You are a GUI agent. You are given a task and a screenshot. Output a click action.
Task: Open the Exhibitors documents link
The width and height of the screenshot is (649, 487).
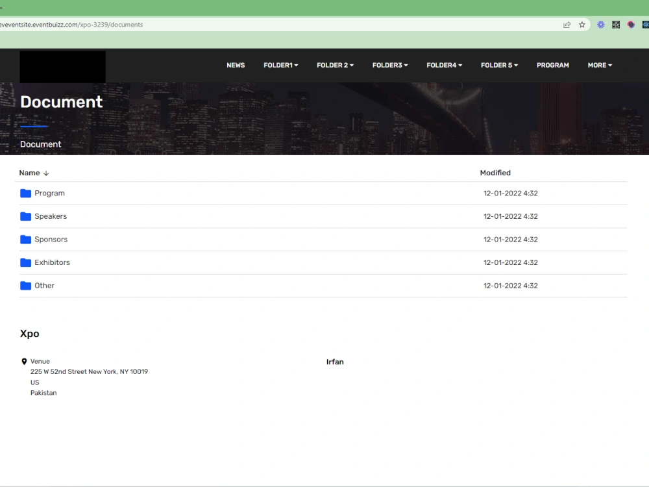click(x=53, y=262)
